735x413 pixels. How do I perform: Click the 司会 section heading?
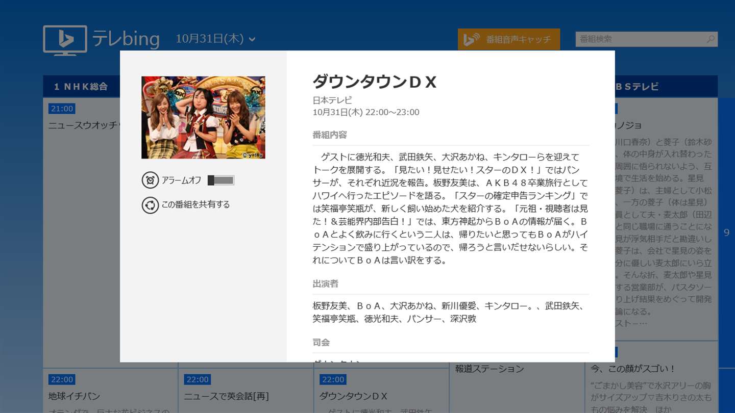click(321, 342)
